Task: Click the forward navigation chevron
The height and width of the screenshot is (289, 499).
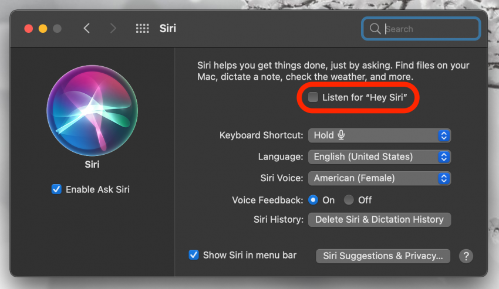Action: 113,28
